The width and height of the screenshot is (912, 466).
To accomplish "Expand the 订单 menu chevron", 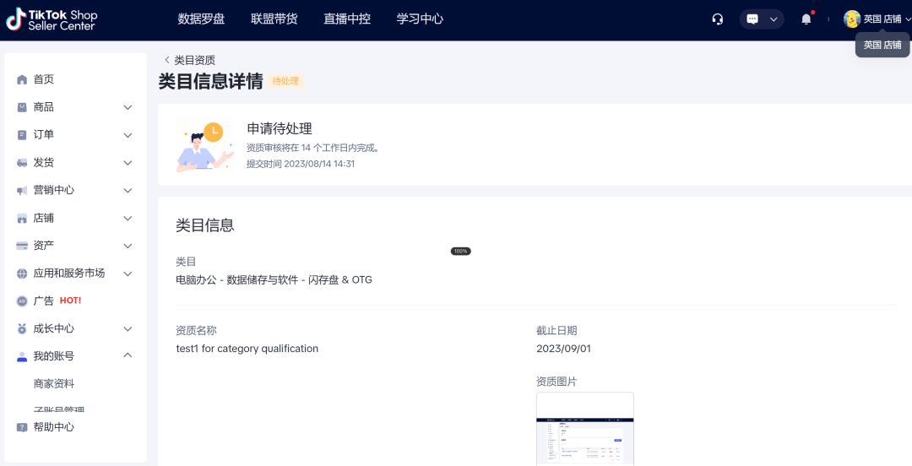I will 128,135.
